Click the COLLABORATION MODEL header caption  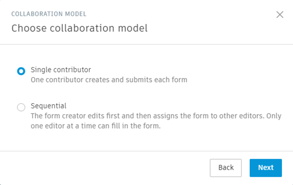point(49,14)
